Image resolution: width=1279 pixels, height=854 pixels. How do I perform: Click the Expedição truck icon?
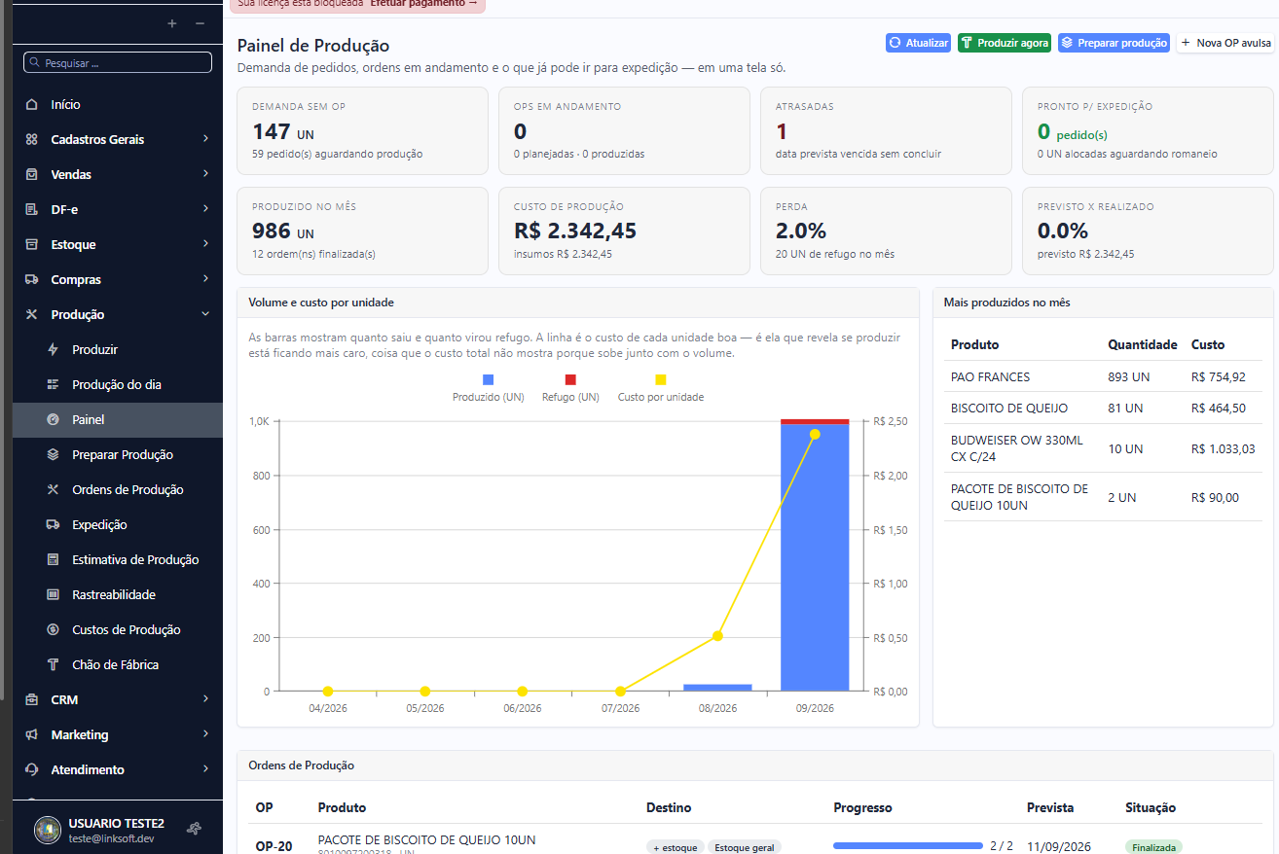[x=53, y=524]
